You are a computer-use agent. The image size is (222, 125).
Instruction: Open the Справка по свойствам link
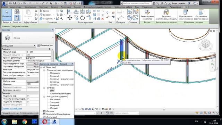(12, 108)
